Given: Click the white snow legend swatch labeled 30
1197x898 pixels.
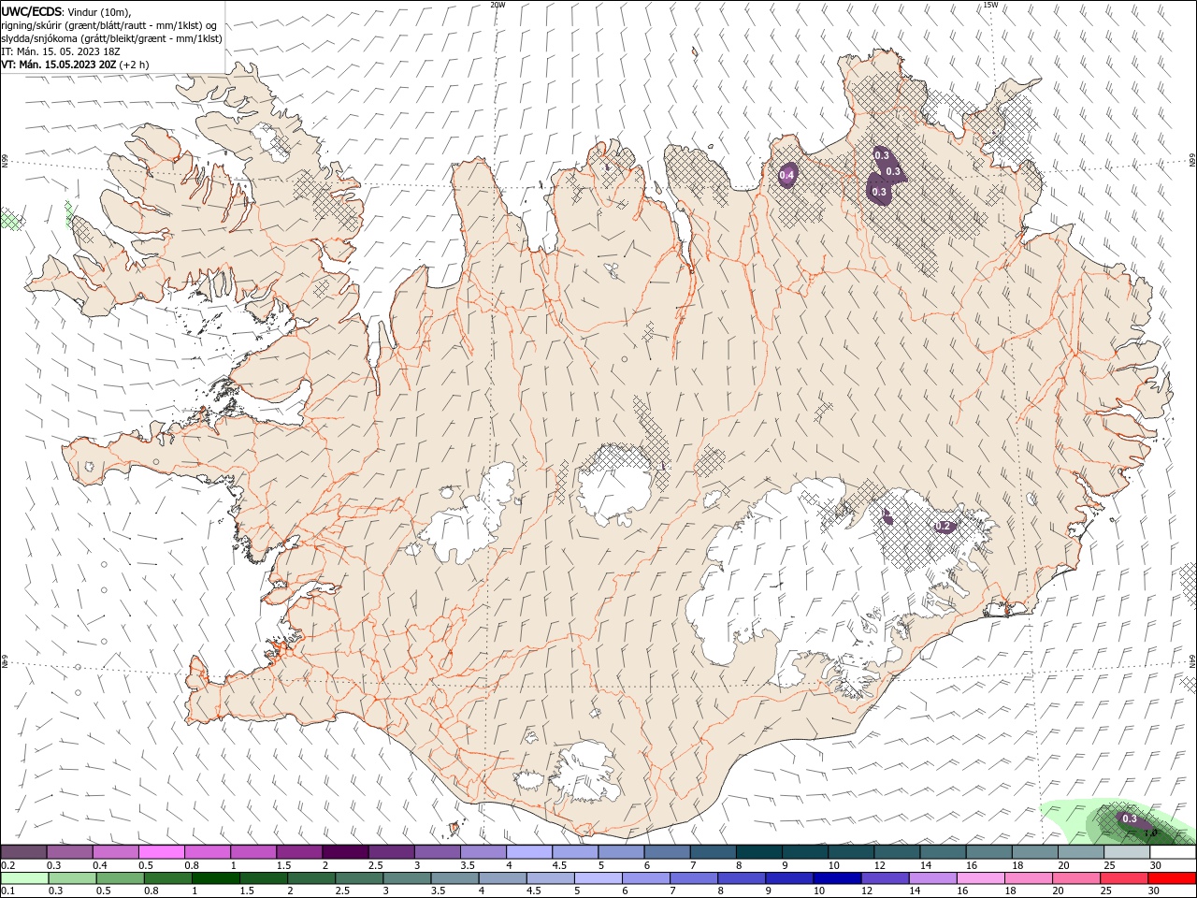Looking at the screenshot, I should (x=1173, y=852).
